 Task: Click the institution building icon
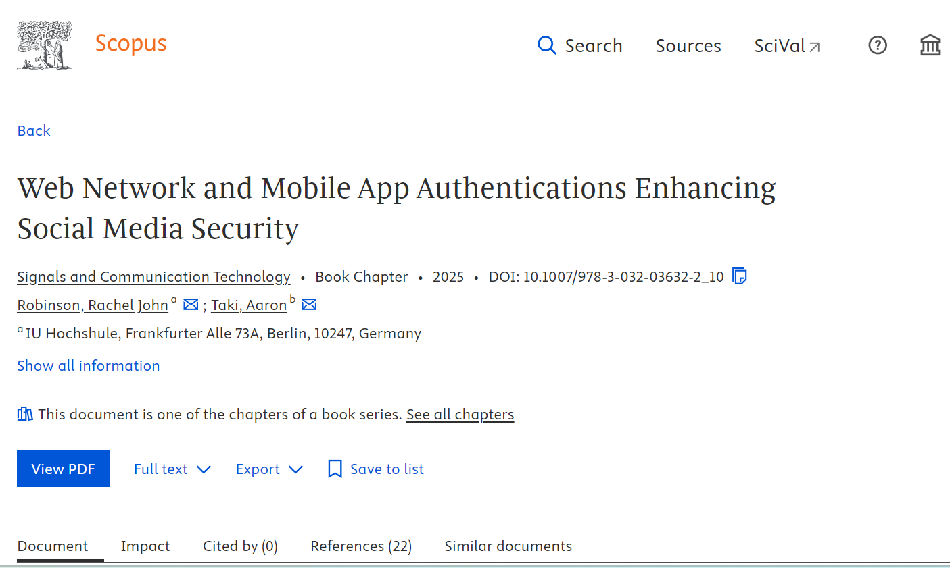tap(930, 45)
